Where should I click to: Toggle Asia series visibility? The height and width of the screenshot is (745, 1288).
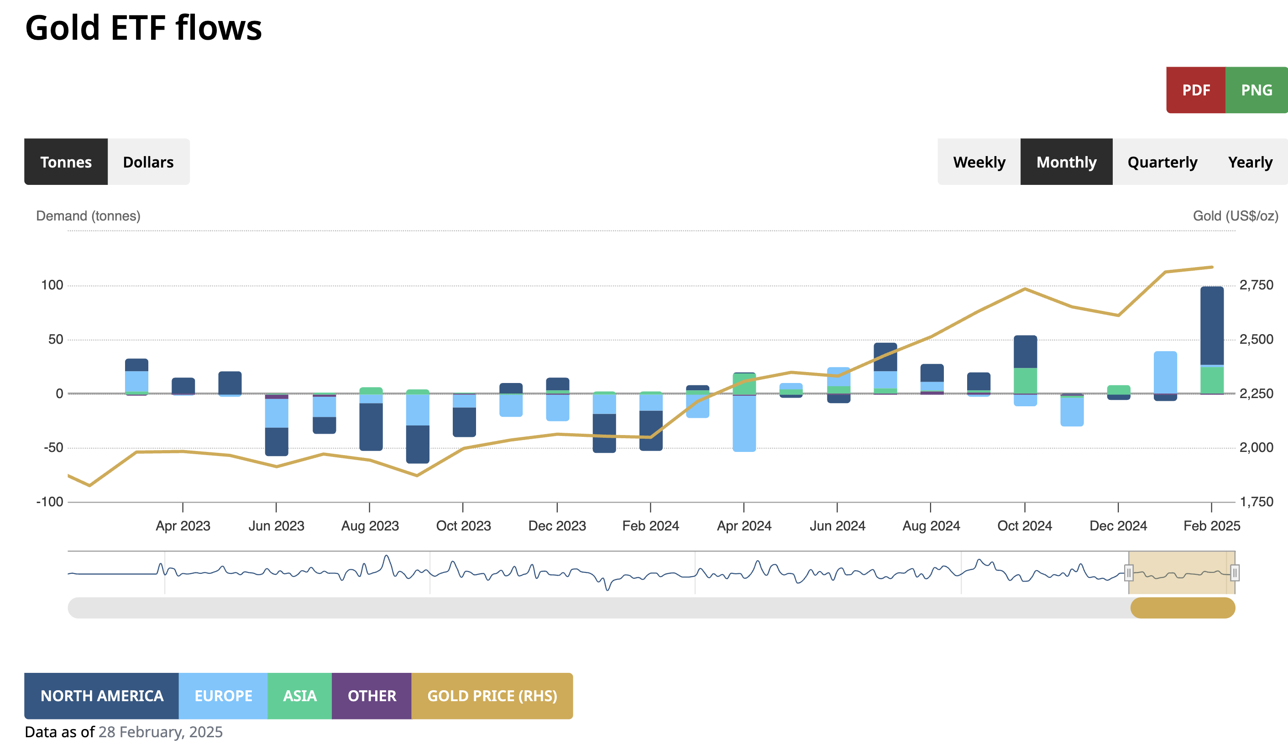click(299, 695)
